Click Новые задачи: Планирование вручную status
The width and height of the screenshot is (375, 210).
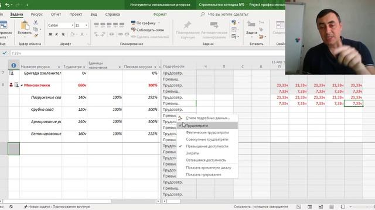pos(57,206)
